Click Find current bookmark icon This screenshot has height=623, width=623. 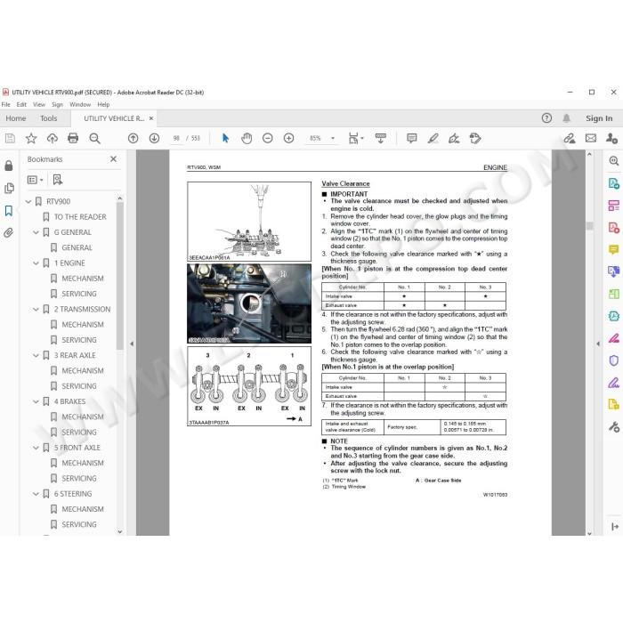(58, 180)
